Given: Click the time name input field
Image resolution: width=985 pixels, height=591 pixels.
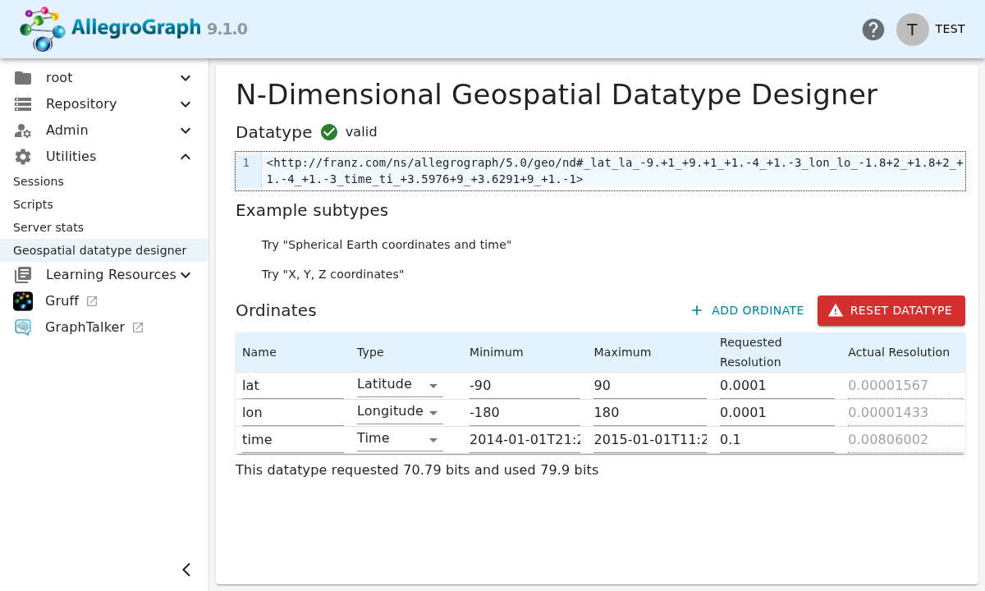Looking at the screenshot, I should tap(293, 440).
